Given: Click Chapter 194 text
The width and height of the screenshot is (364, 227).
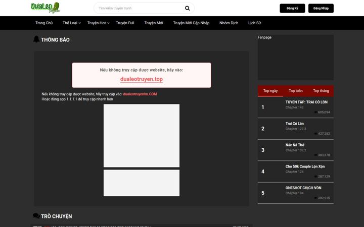Looking at the screenshot, I should (294, 193).
